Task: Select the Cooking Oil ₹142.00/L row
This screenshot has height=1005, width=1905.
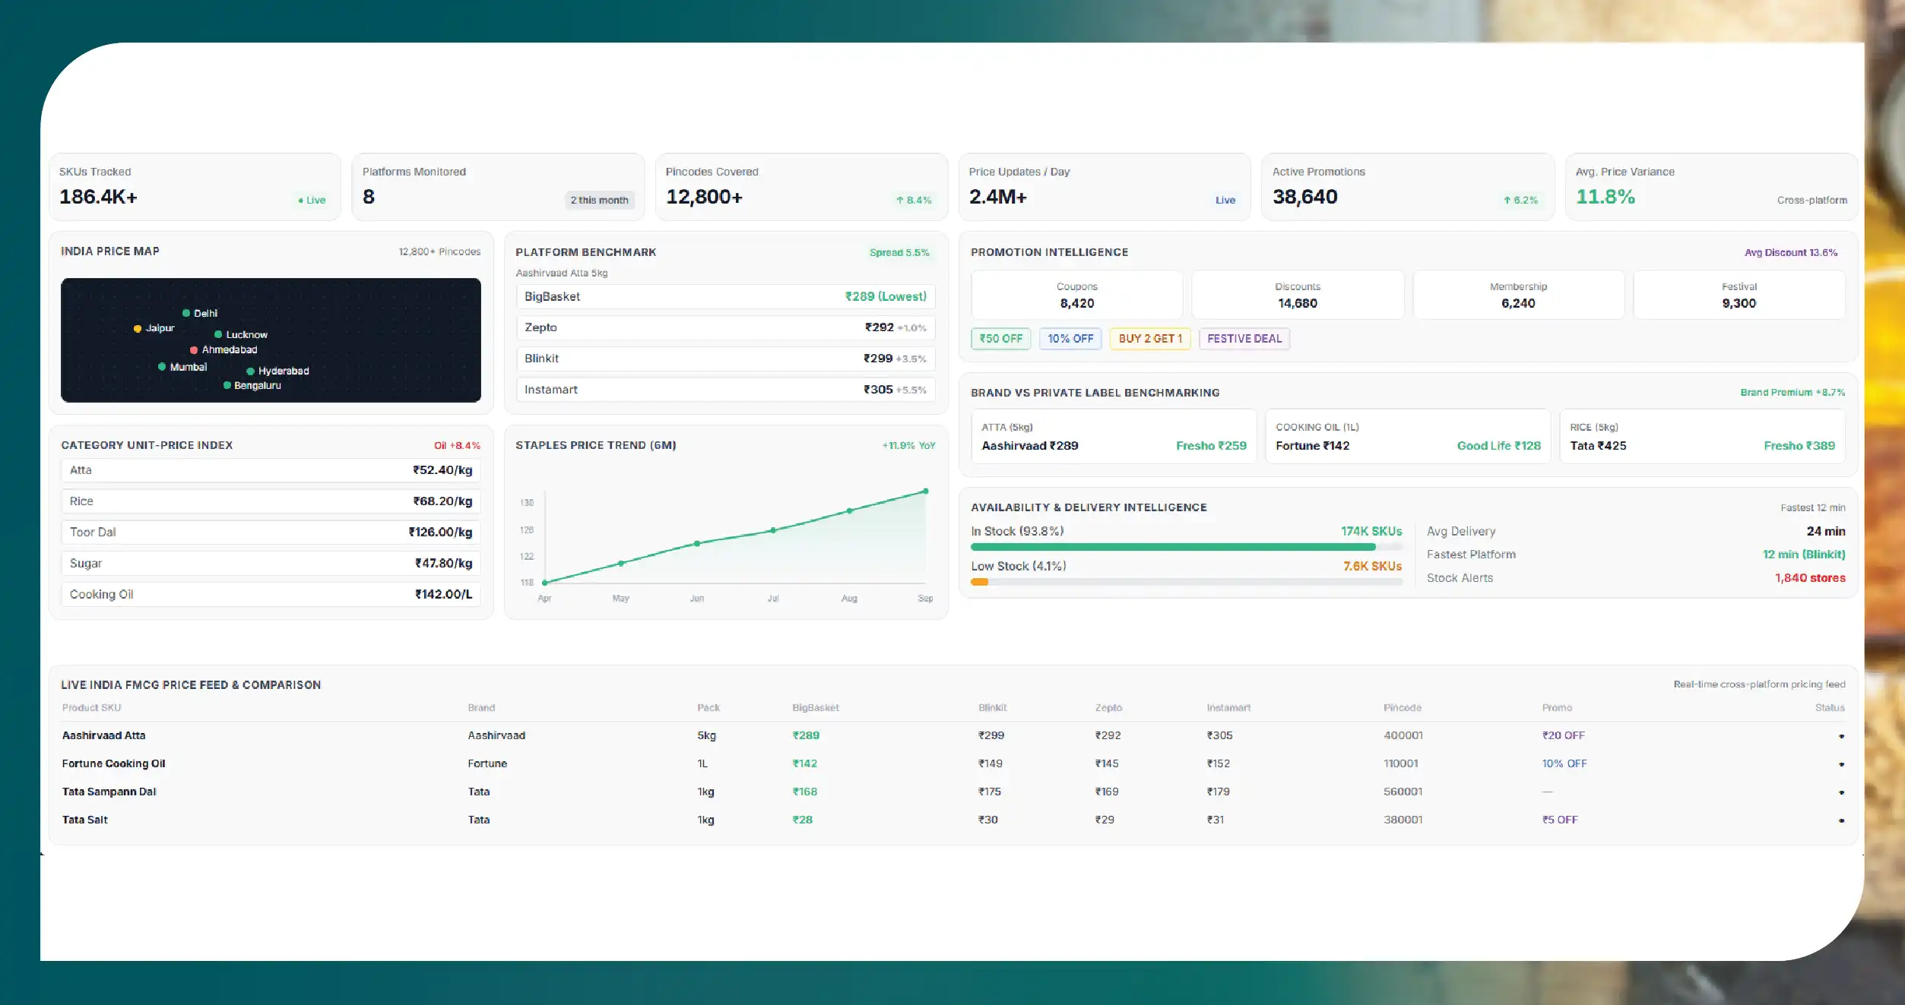Action: coord(271,595)
